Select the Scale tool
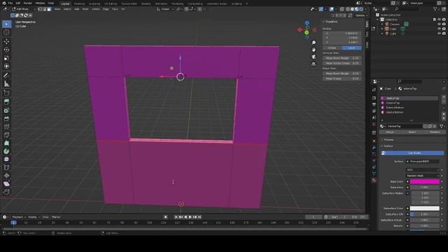The height and width of the screenshot is (252, 448). point(6,58)
